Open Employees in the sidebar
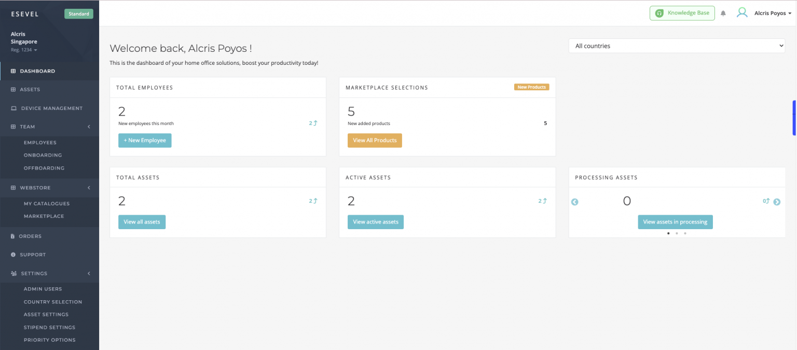The width and height of the screenshot is (797, 350). click(40, 143)
